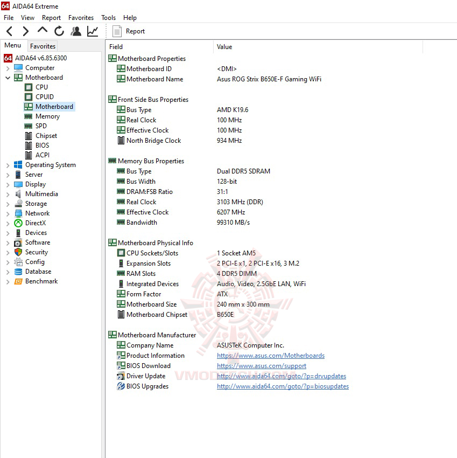Select the Chipset item icon
457x458 pixels.
click(x=29, y=136)
